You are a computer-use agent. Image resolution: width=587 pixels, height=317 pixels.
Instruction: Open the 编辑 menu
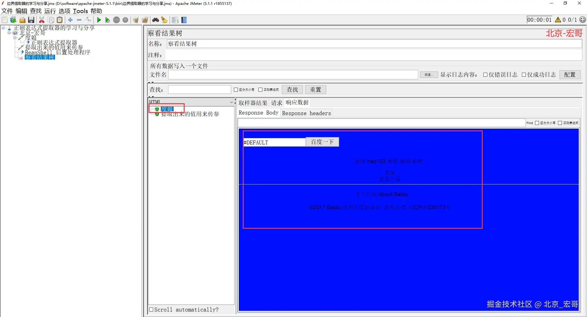click(x=21, y=11)
